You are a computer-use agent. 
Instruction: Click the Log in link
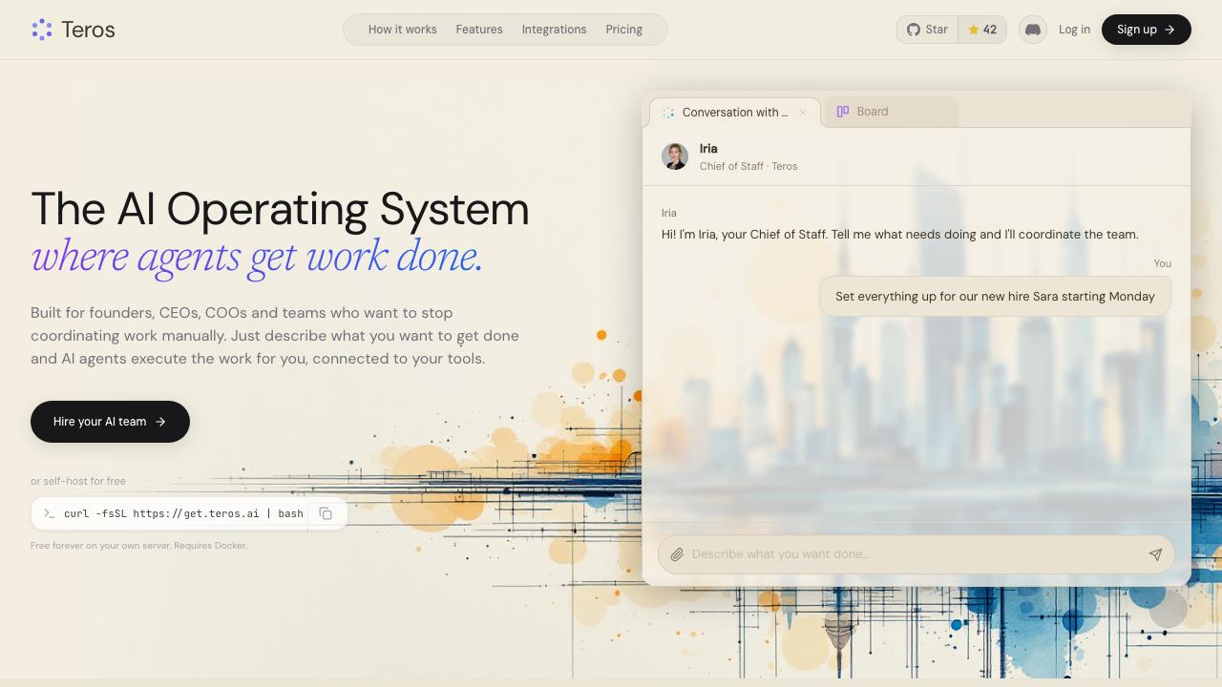[x=1074, y=30]
